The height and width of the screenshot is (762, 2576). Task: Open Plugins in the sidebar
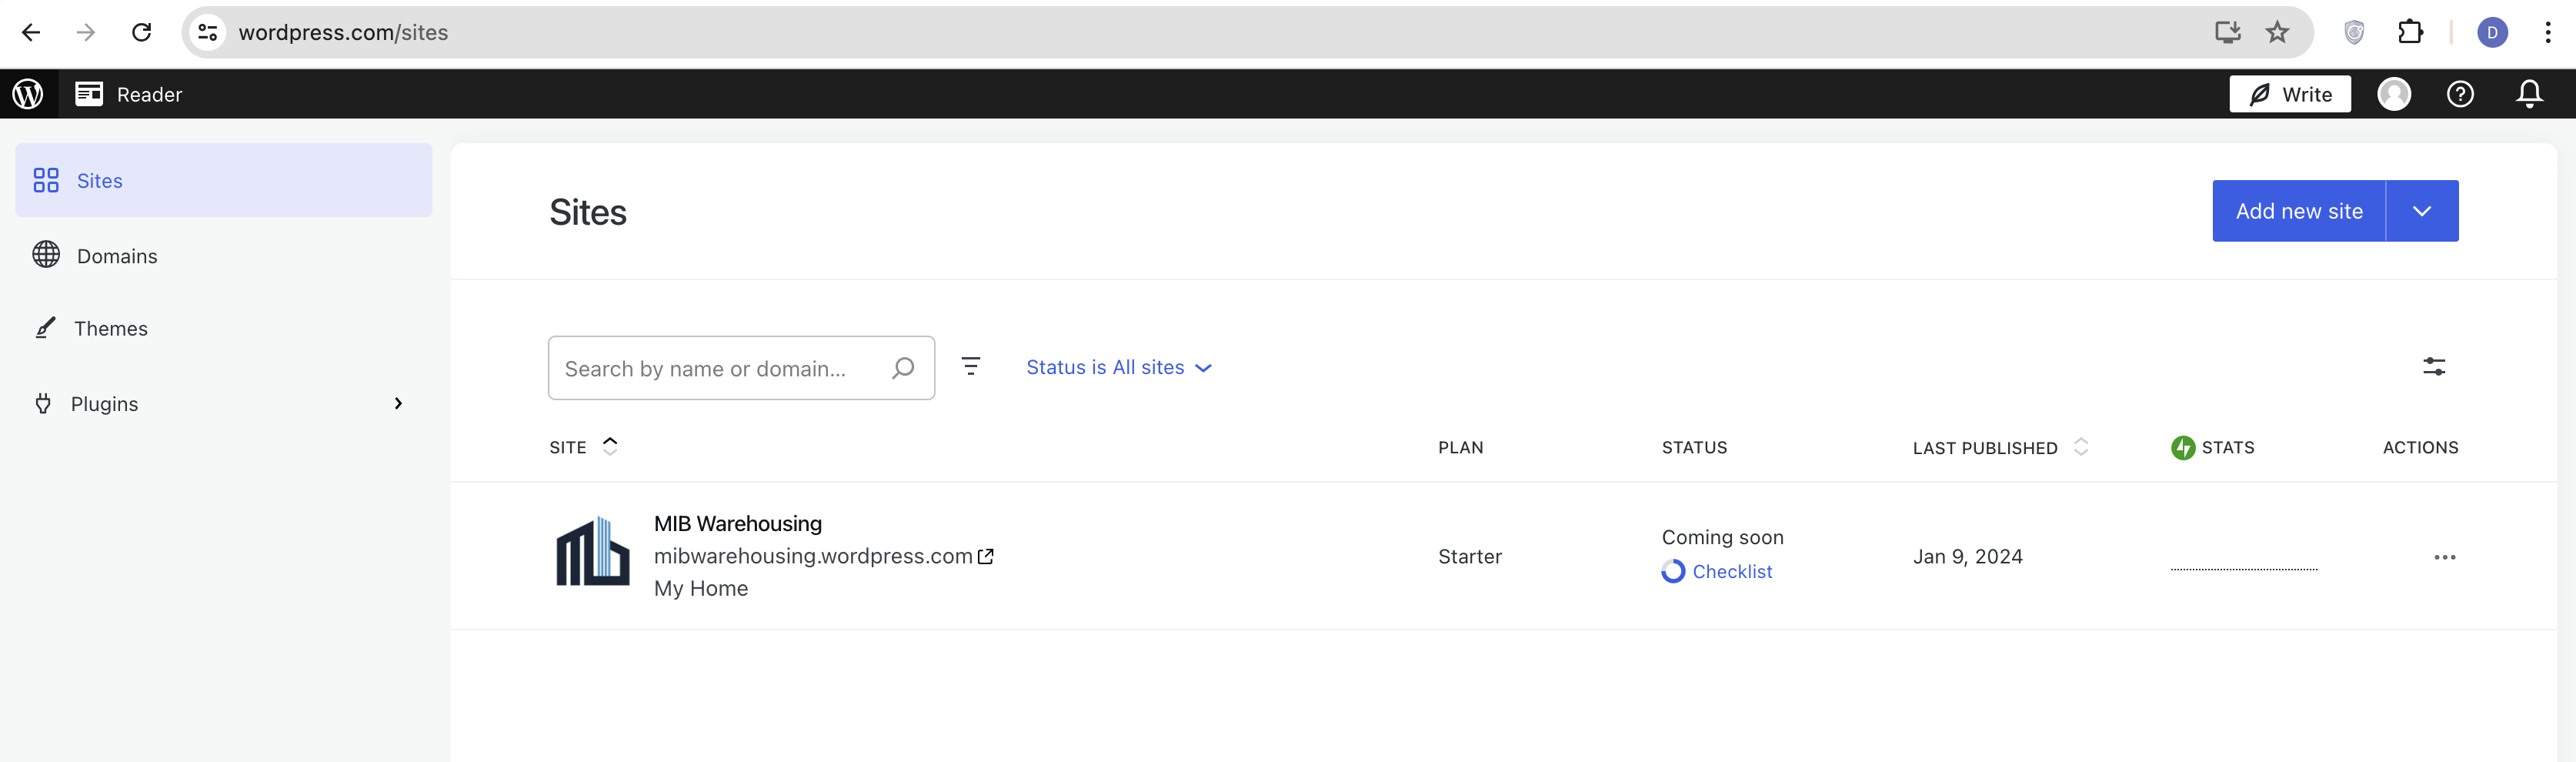point(104,404)
